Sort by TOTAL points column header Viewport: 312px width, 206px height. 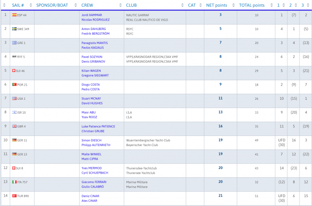click(252, 5)
